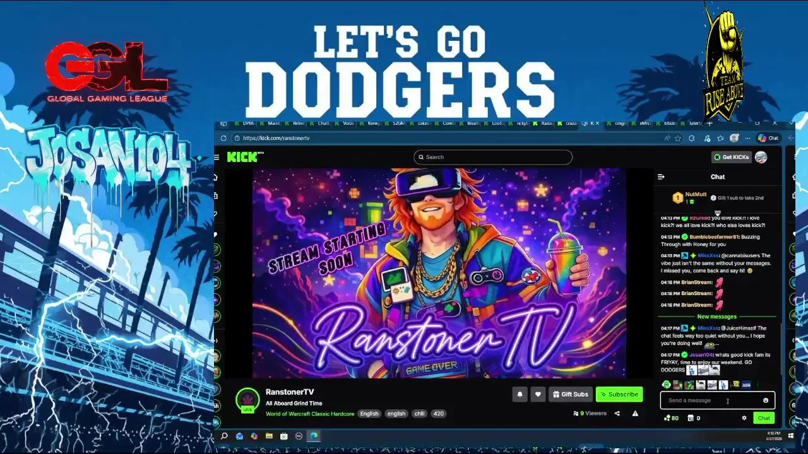
Task: Click the 9 Viewers count
Action: [590, 414]
